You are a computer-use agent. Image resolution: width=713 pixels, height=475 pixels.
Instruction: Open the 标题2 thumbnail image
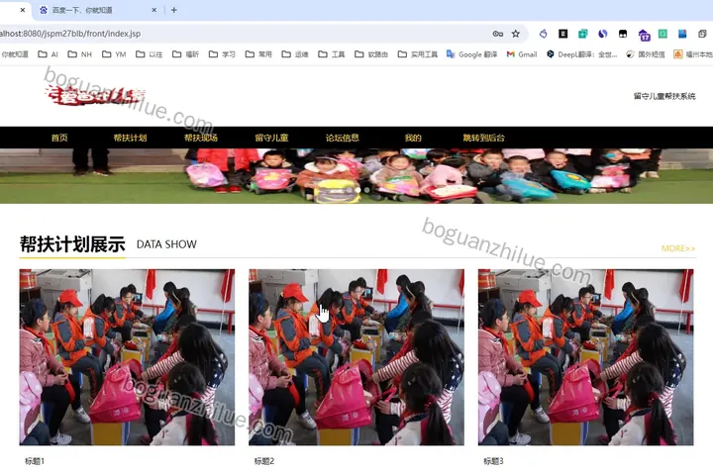coord(356,357)
